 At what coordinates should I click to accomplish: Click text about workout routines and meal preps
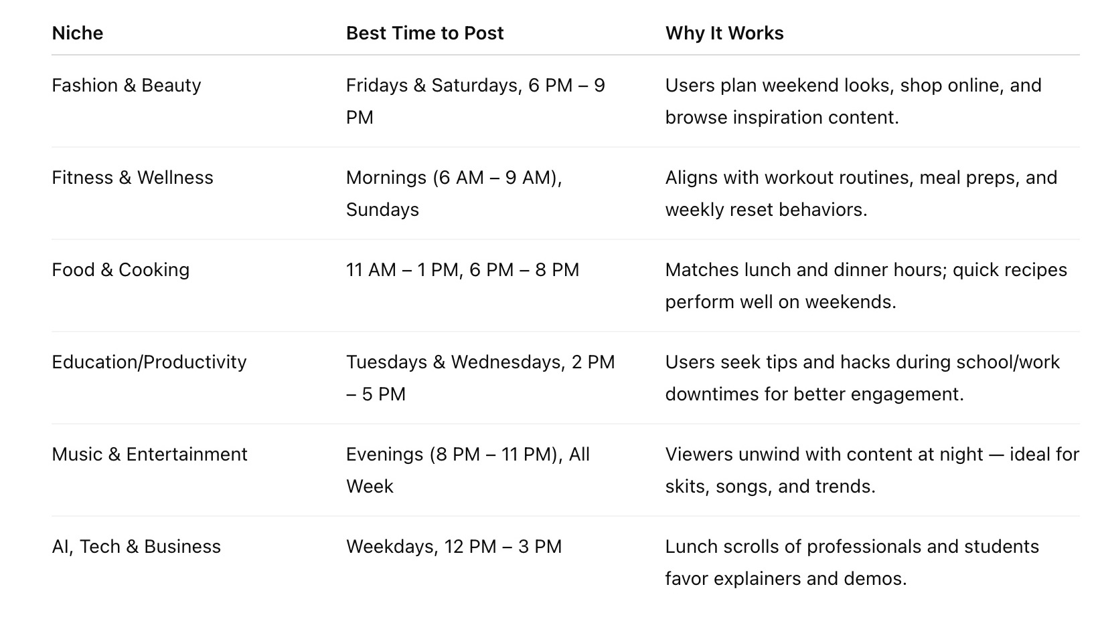click(x=861, y=193)
